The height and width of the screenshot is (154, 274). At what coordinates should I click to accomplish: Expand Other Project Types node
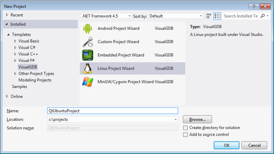pyautogui.click(x=15, y=73)
